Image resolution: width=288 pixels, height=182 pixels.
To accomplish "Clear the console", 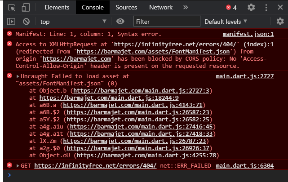I will (x=26, y=22).
